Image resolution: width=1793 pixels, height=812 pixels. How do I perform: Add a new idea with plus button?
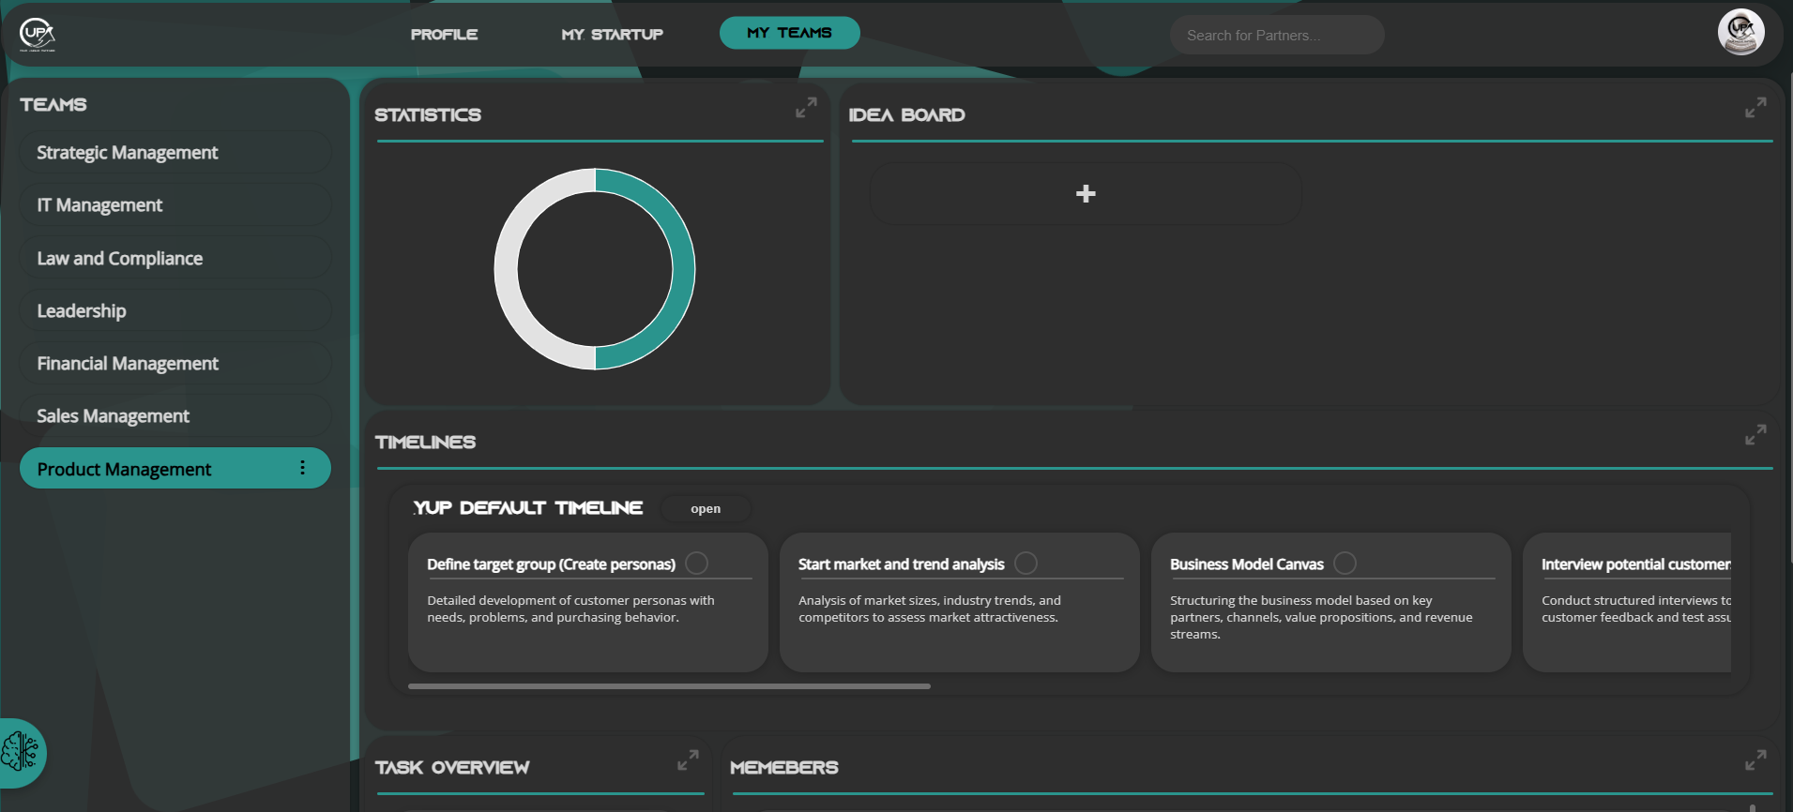(1086, 193)
